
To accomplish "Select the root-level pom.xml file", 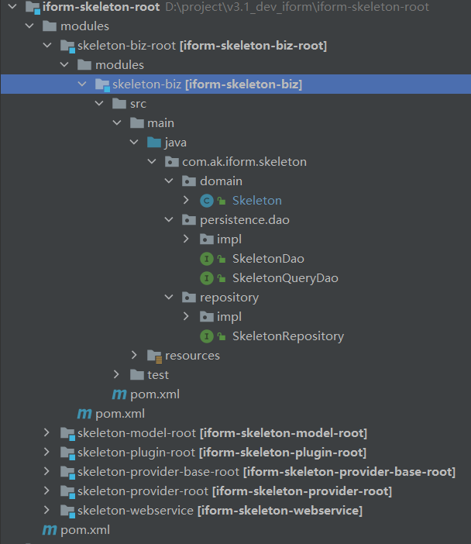I will pyautogui.click(x=84, y=530).
